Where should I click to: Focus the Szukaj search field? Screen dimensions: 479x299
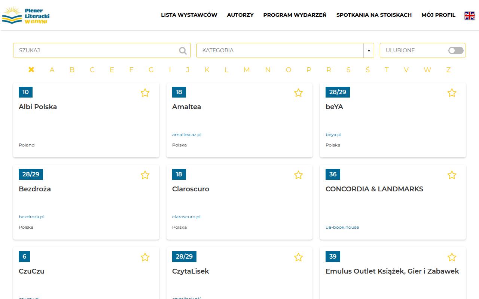(x=102, y=50)
